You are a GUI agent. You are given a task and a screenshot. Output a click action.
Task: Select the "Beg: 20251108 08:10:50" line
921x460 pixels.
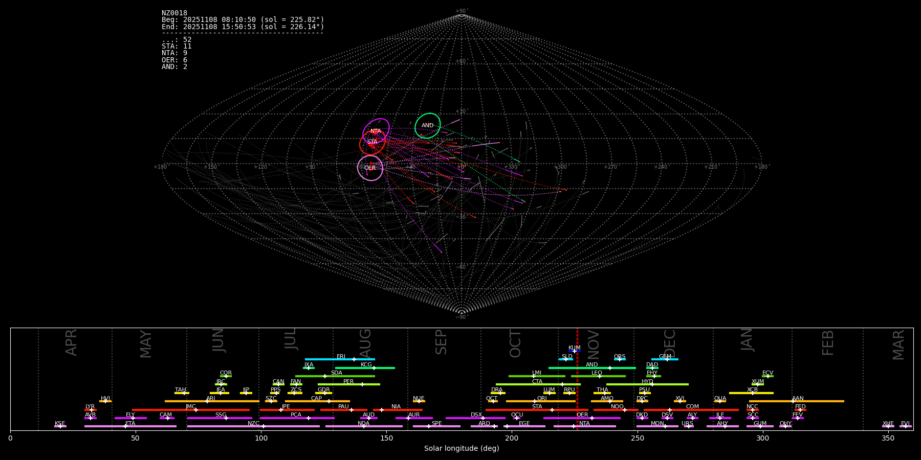pyautogui.click(x=243, y=20)
